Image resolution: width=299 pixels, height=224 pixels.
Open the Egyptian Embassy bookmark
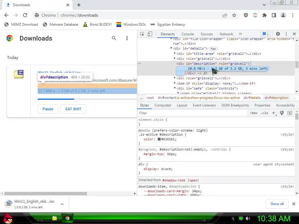click(x=168, y=24)
